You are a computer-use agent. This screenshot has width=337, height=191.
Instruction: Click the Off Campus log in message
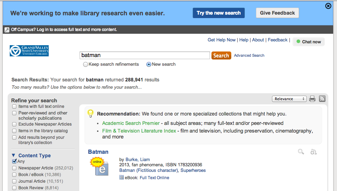click(x=64, y=30)
